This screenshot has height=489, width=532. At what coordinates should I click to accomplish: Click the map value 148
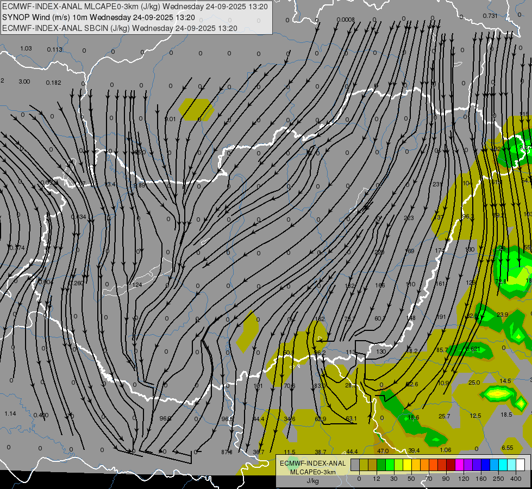click(x=410, y=318)
